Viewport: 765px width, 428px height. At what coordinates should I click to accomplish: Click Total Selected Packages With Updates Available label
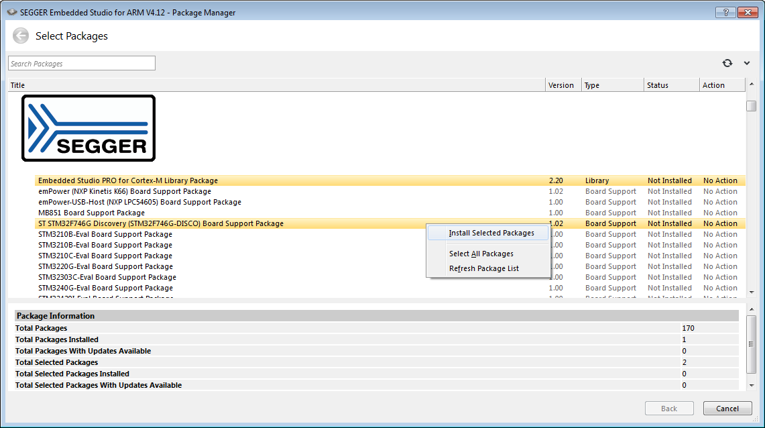[x=99, y=385]
